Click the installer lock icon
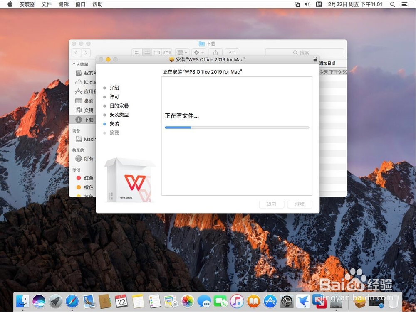This screenshot has height=312, width=416. click(315, 59)
